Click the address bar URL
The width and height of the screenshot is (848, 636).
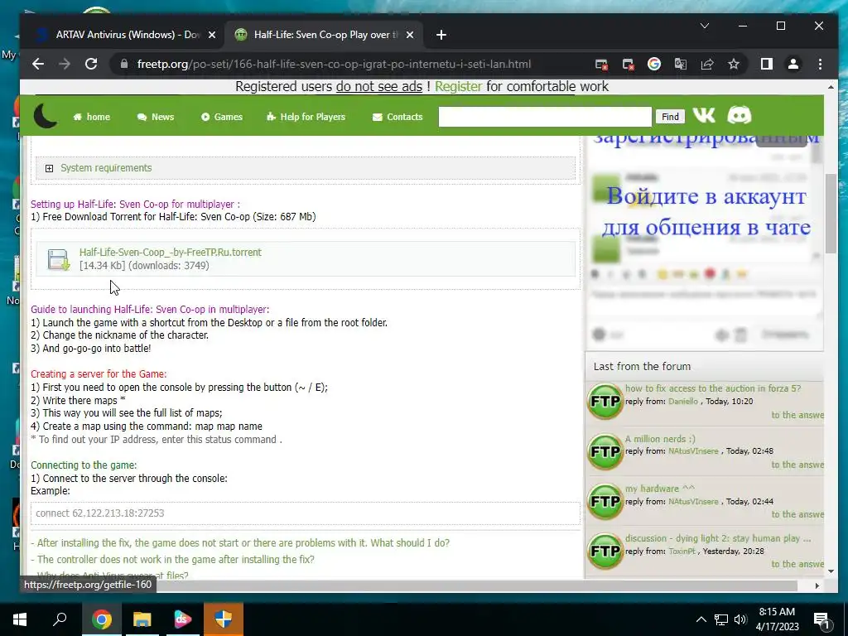pos(335,64)
